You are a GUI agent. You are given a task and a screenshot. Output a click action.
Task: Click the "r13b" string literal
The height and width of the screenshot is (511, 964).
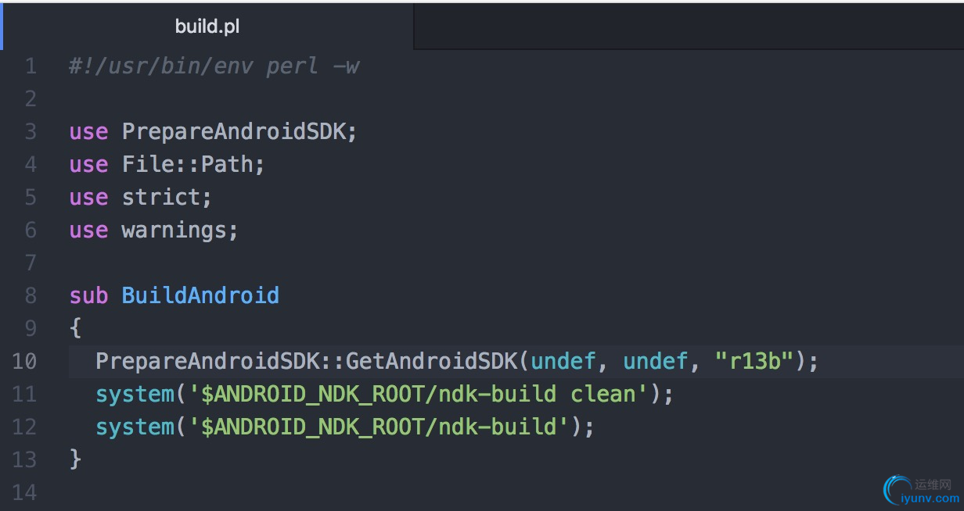pos(755,362)
